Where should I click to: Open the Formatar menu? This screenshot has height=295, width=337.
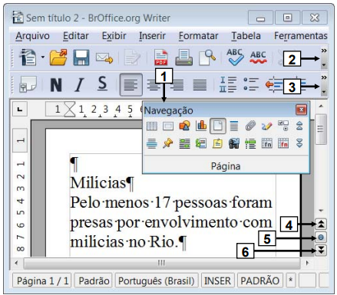(x=198, y=36)
